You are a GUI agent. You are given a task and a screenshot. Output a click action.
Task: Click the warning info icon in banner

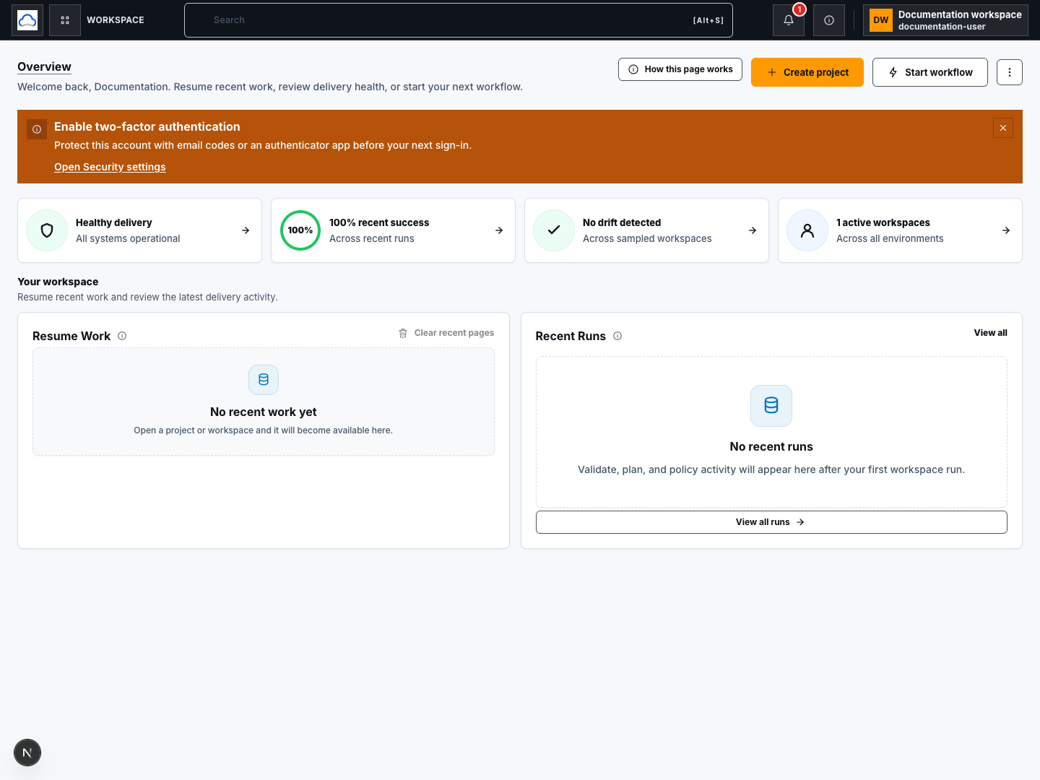(x=37, y=129)
